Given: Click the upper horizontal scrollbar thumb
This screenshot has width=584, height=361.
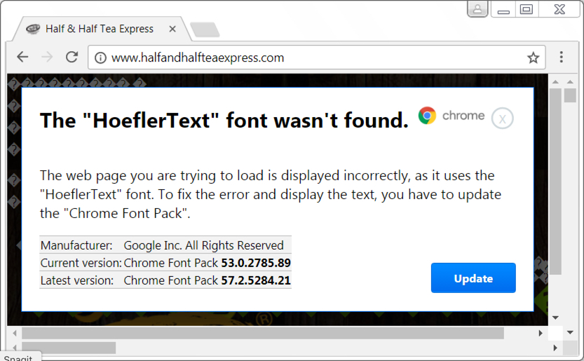Looking at the screenshot, I should click(x=263, y=333).
